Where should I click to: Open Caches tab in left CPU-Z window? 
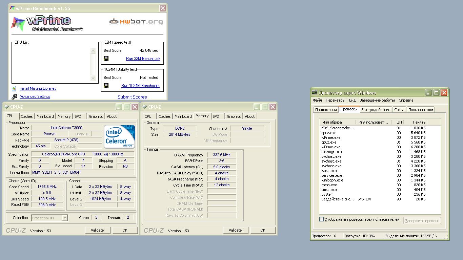(x=27, y=116)
